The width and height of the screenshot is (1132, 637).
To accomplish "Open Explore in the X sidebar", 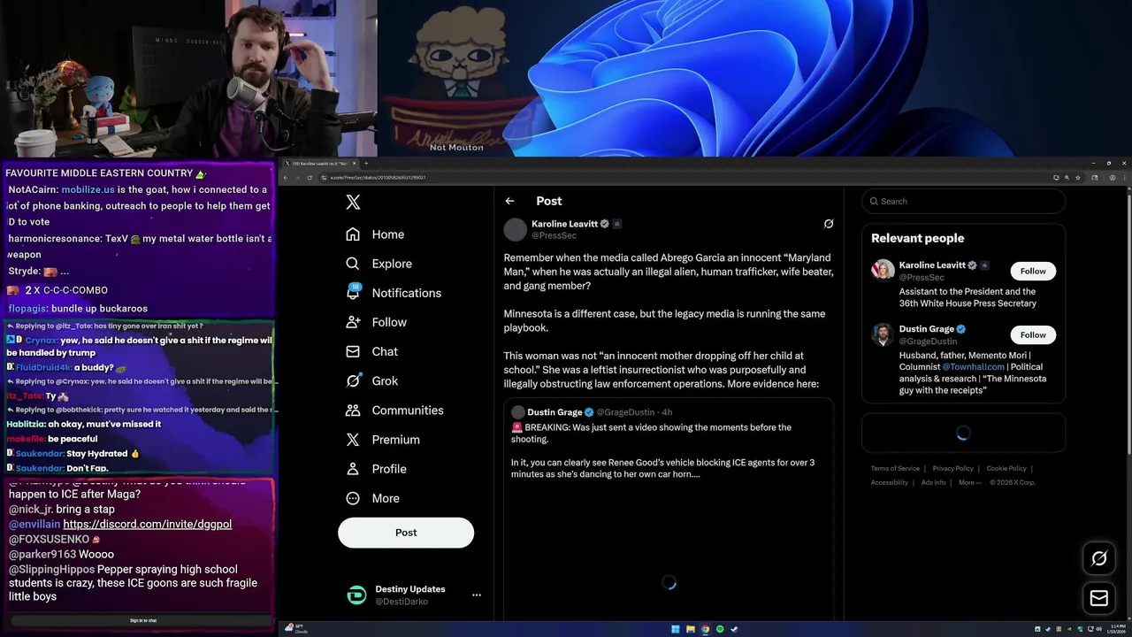I will pyautogui.click(x=379, y=264).
